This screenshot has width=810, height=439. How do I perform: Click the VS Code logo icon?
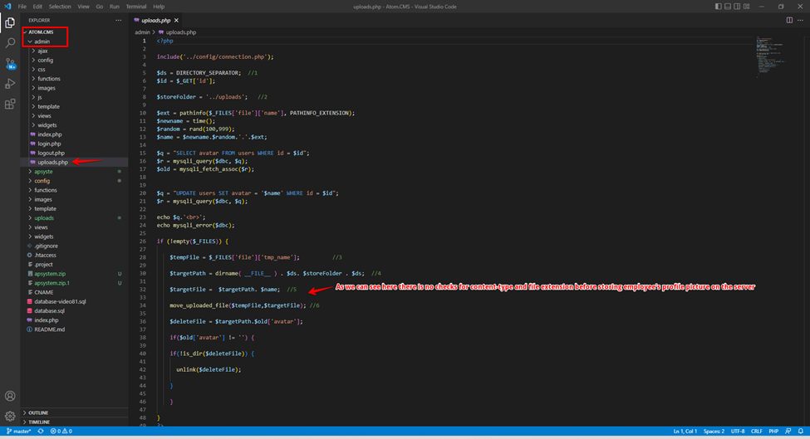point(7,7)
